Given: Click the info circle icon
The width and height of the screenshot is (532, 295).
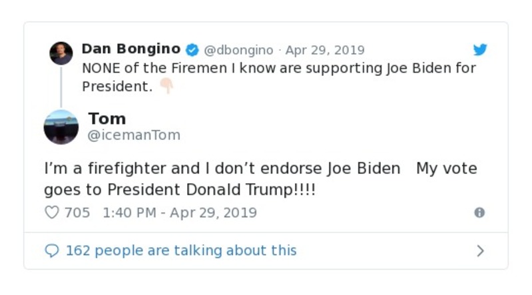Looking at the screenshot, I should (479, 212).
